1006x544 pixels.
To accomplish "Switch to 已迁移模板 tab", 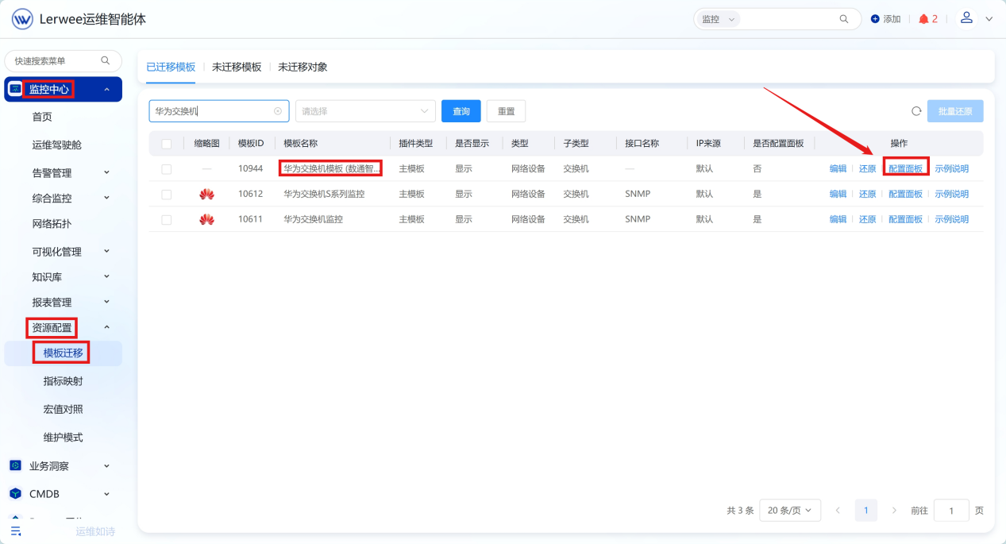I will click(171, 67).
